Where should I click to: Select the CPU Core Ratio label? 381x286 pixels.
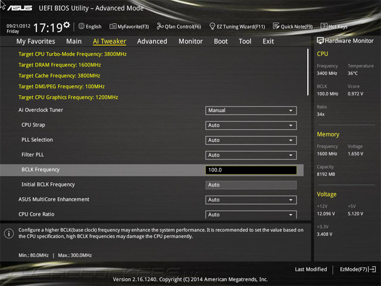[36, 214]
